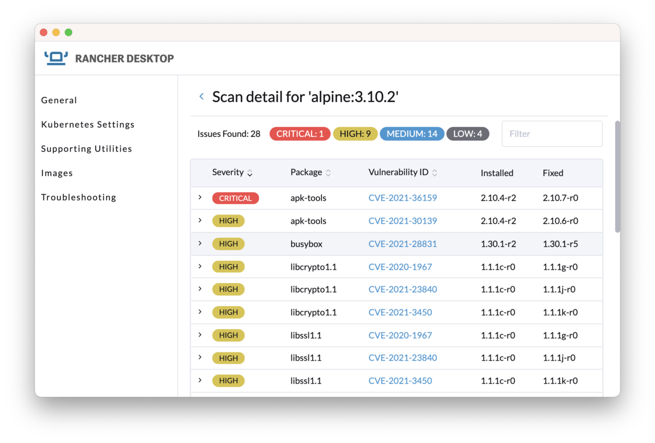Expand the libssl1.1 CVE-2021-3450 row
Screen dimensions: 655x443
click(200, 380)
